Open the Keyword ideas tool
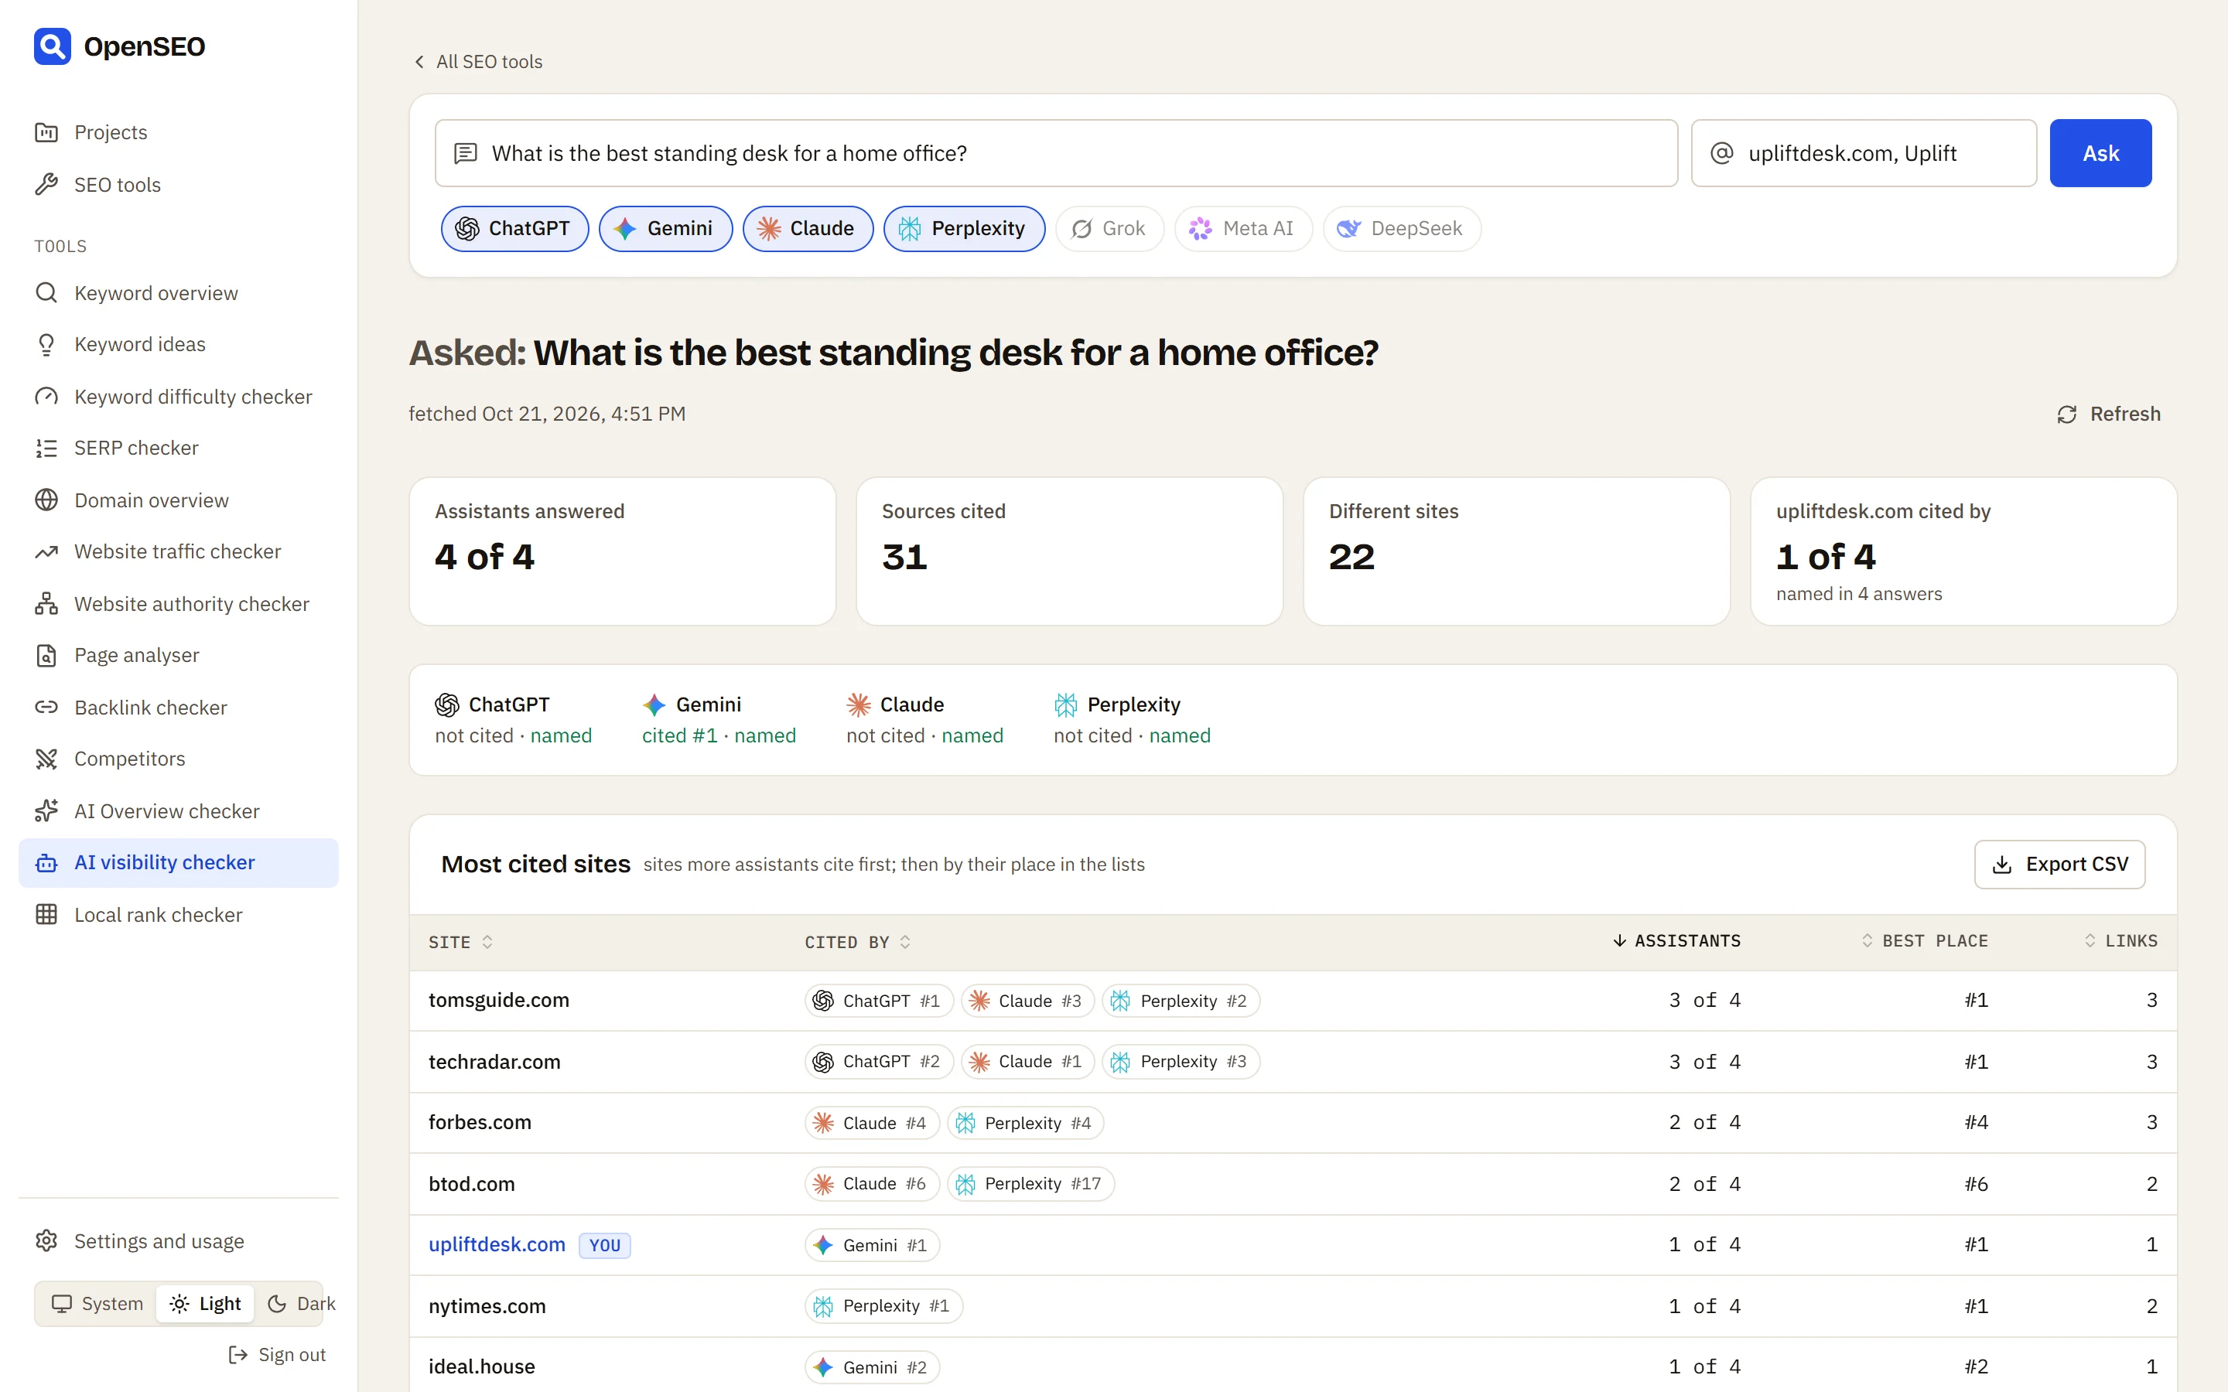 click(179, 344)
